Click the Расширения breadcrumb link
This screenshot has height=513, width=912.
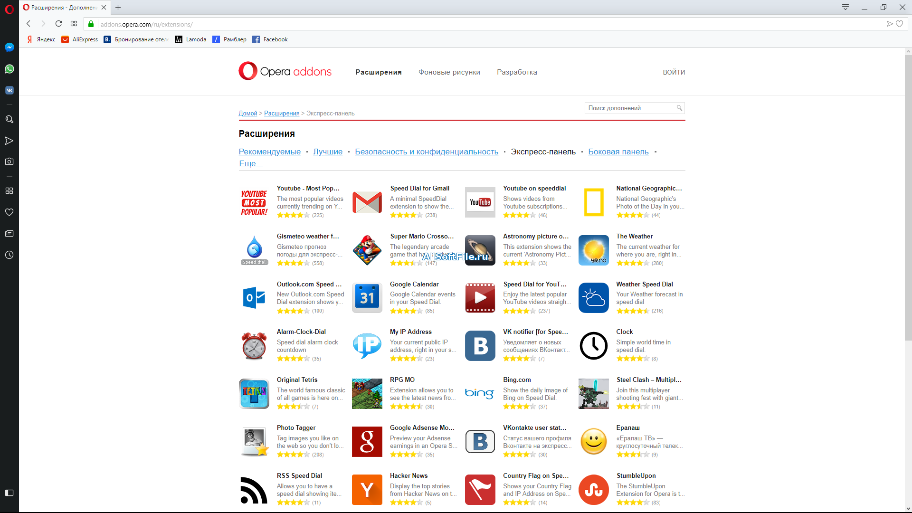click(x=282, y=113)
